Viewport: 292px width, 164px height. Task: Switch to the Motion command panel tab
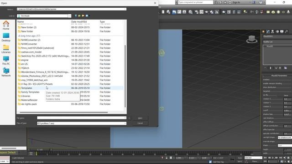(x=277, y=31)
